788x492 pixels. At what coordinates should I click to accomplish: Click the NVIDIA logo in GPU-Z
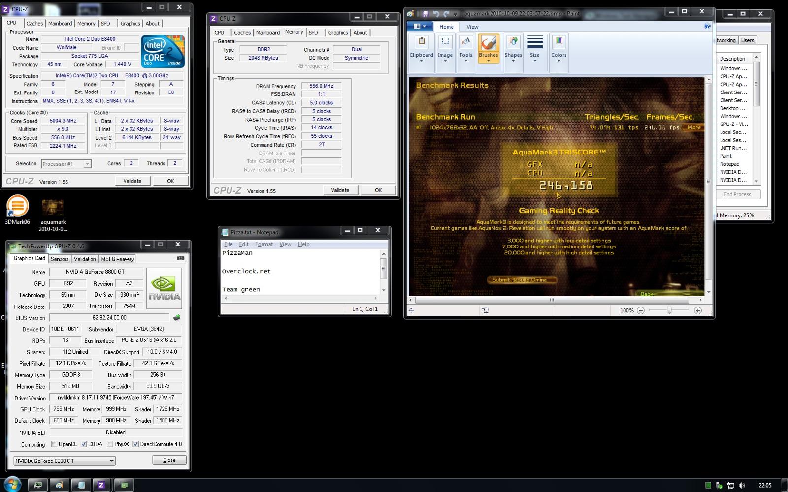click(x=164, y=288)
